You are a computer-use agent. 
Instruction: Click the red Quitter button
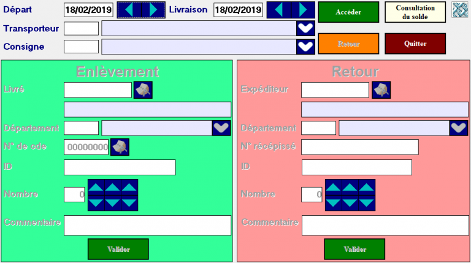(415, 44)
